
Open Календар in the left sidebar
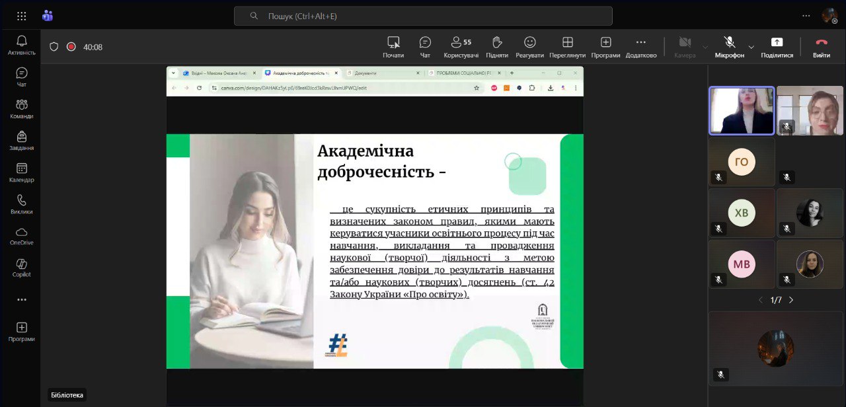21,172
